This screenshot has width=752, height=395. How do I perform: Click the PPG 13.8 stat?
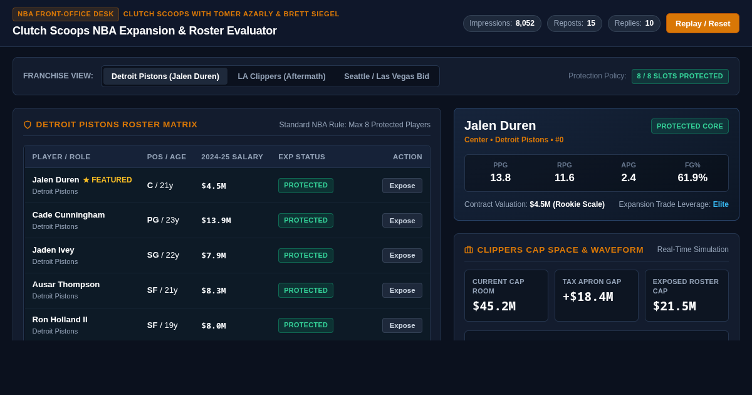(x=500, y=172)
